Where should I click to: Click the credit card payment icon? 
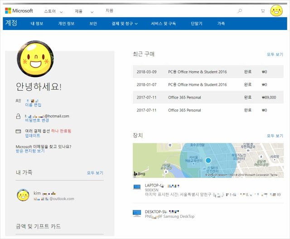[x=18, y=131]
